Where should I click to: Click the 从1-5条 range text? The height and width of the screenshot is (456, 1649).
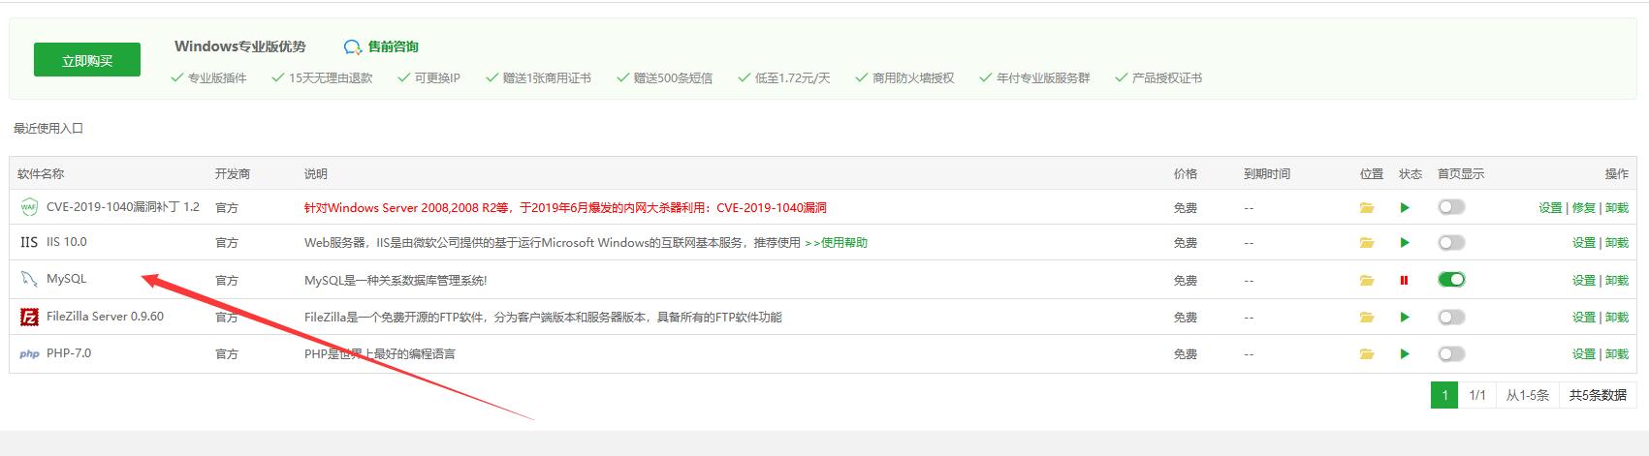(x=1527, y=395)
